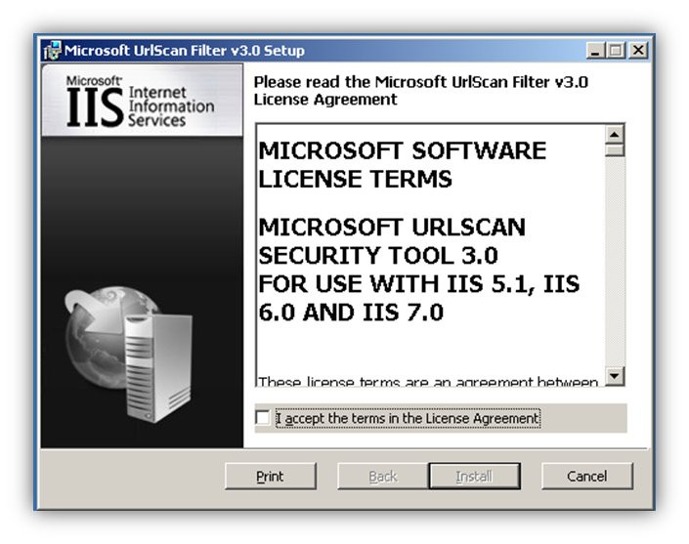Click the grayed-out maximize window button
This screenshot has height=544, width=689.
pyautogui.click(x=616, y=51)
